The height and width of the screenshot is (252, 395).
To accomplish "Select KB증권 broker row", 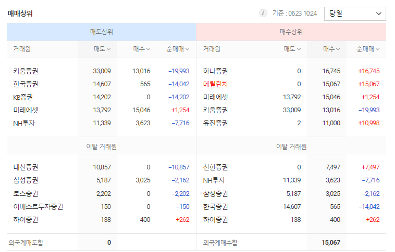I will [101, 97].
